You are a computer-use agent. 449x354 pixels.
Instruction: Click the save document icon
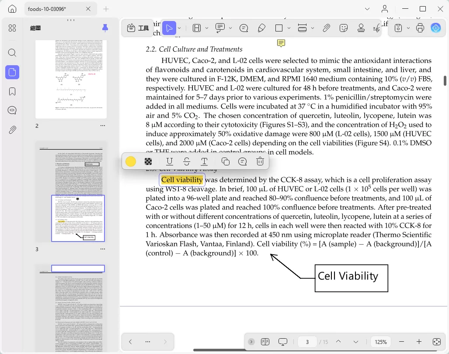point(398,28)
